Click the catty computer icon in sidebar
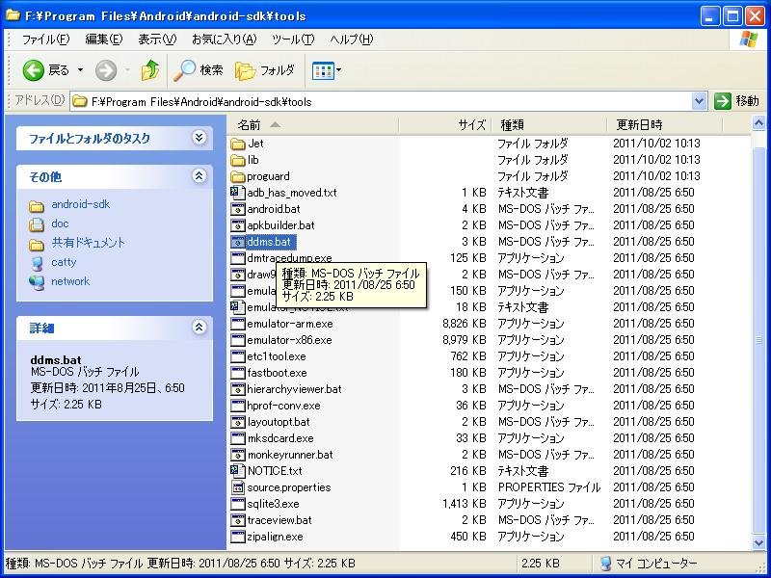Image resolution: width=771 pixels, height=578 pixels. click(x=37, y=263)
